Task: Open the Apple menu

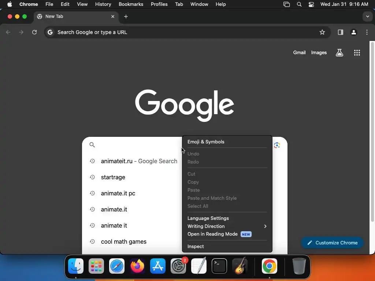Action: pyautogui.click(x=10, y=4)
